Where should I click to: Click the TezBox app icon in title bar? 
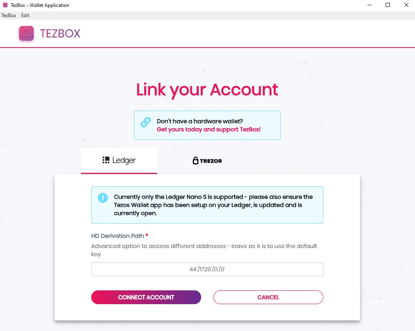pos(5,5)
